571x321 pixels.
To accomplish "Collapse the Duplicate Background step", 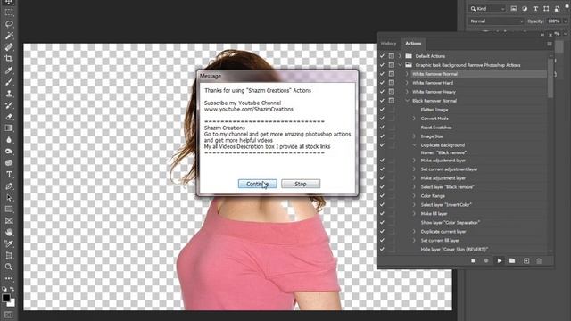I will click(x=414, y=145).
